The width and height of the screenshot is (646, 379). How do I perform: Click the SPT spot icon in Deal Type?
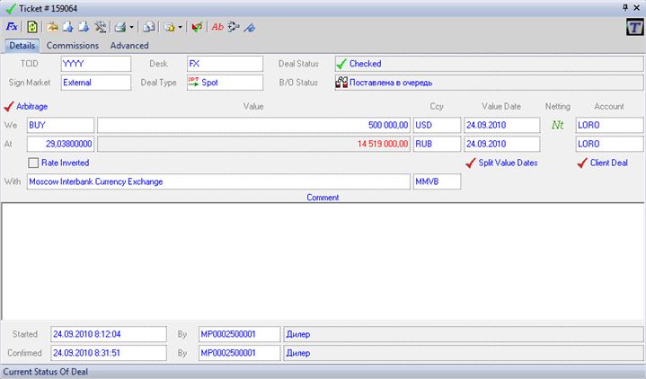pos(194,82)
